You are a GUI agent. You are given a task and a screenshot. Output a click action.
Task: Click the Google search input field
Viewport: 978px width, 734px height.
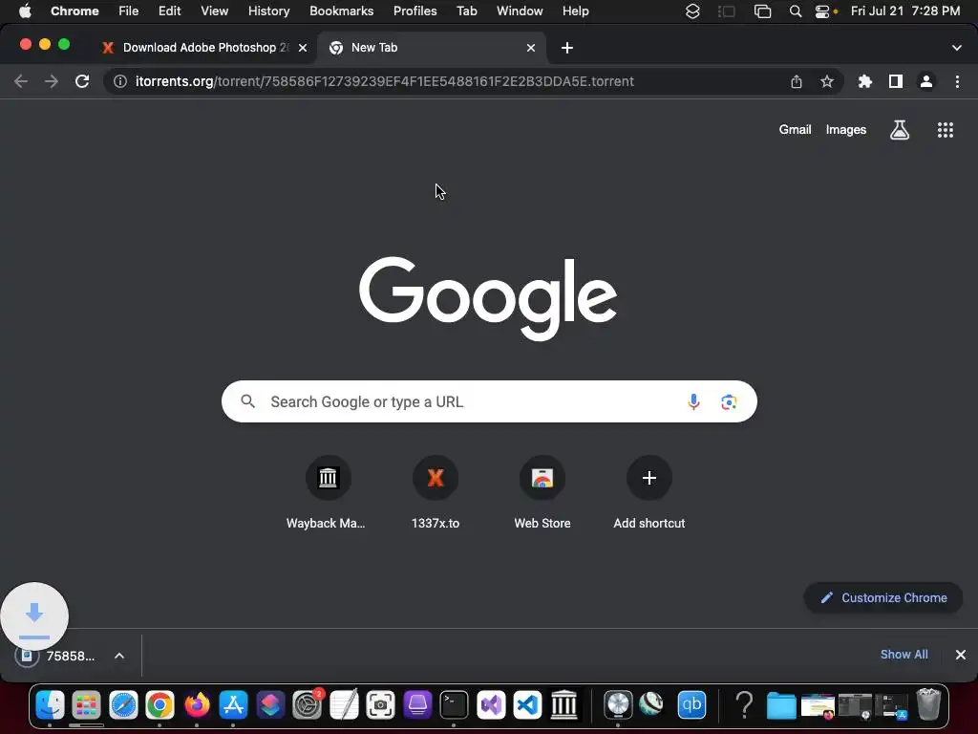pos(489,401)
